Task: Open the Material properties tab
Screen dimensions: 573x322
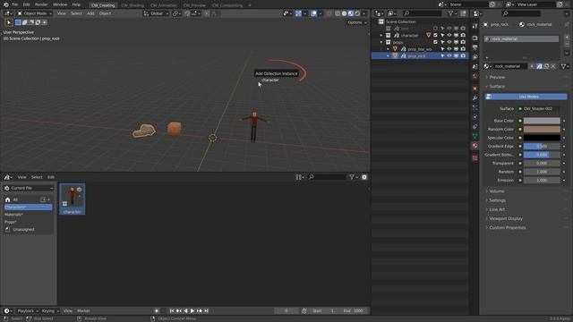Action: [475, 145]
